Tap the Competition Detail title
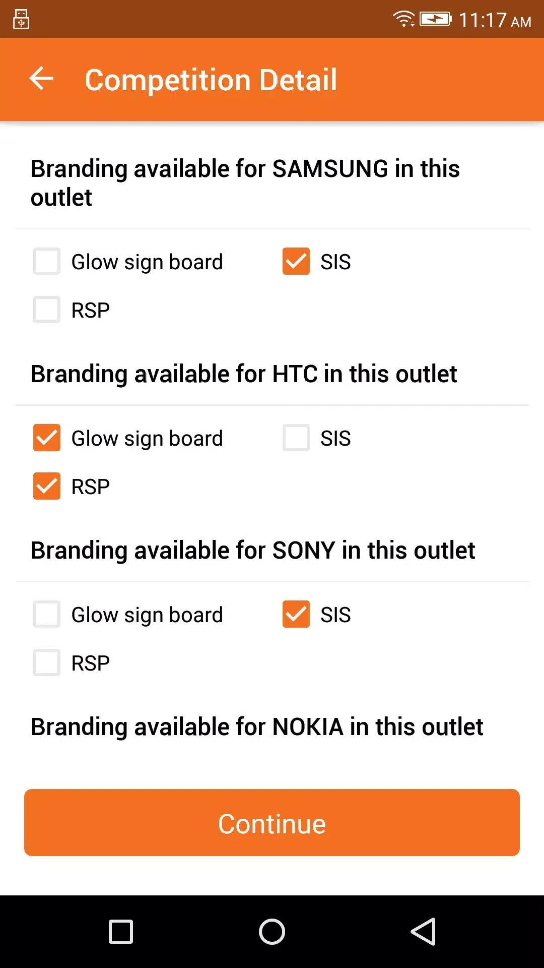Viewport: 544px width, 968px height. click(x=211, y=80)
